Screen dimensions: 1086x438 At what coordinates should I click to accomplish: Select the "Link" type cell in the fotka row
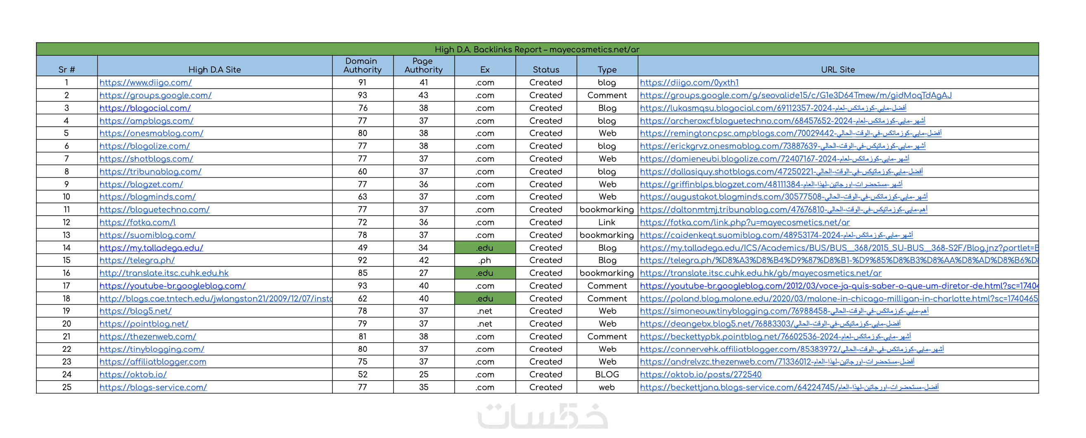(607, 222)
